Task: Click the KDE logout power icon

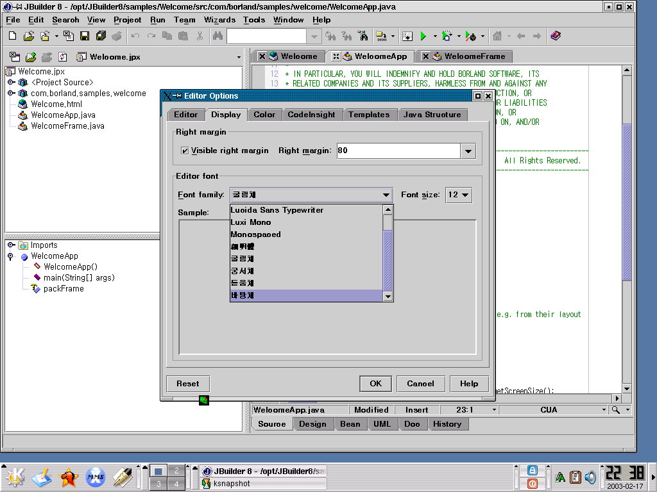Action: pyautogui.click(x=532, y=484)
